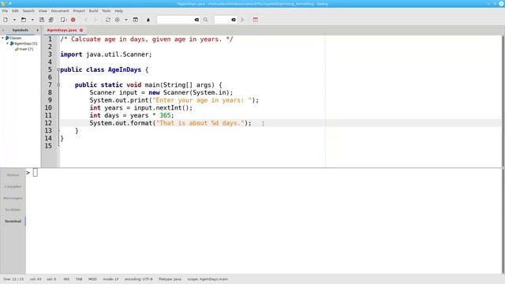The width and height of the screenshot is (505, 284).
Task: Show next sidebar tab with right arrow
Action: point(38,30)
